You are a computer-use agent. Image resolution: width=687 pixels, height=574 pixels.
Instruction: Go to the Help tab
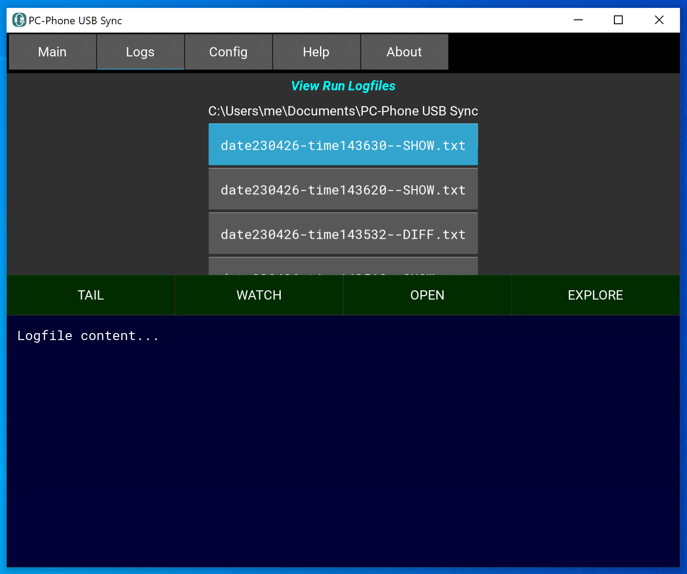pyautogui.click(x=316, y=52)
